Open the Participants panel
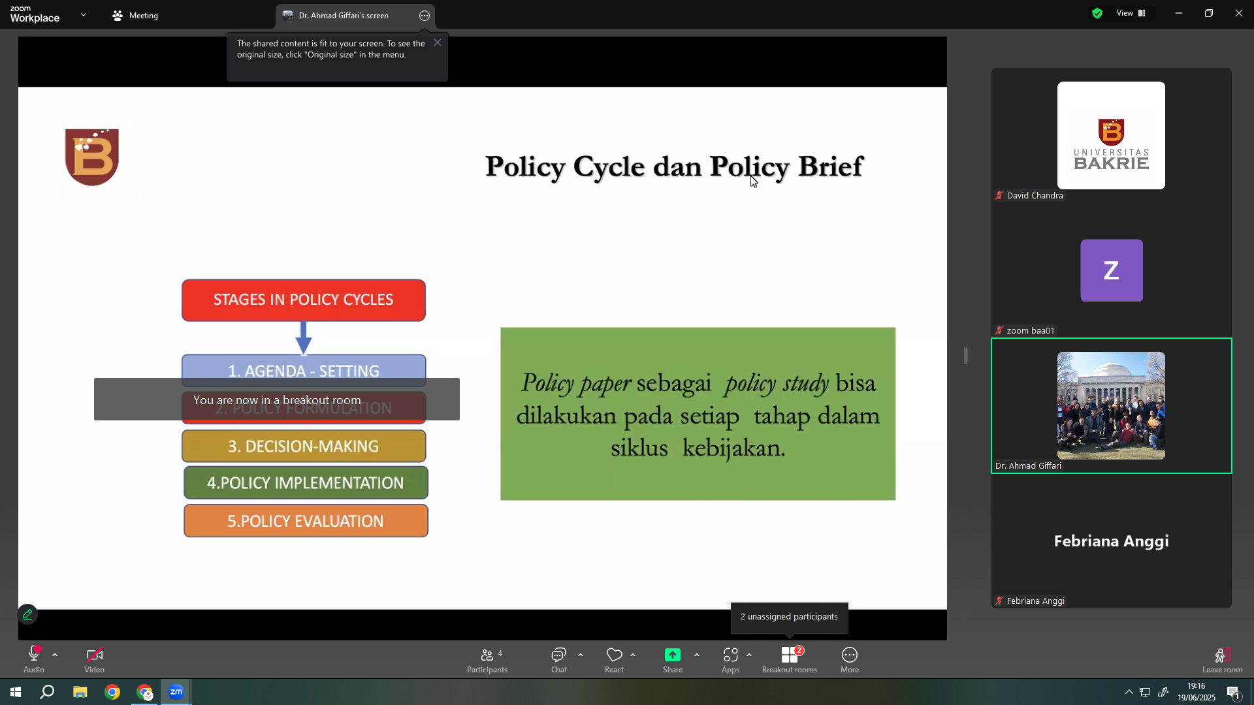 point(487,659)
